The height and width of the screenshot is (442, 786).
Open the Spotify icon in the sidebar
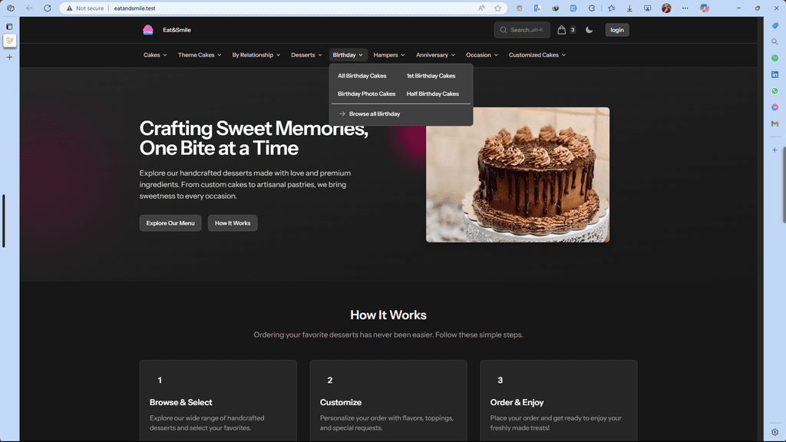pos(775,58)
